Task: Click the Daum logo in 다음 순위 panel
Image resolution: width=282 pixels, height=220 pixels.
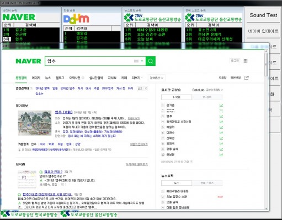Action: [76, 19]
